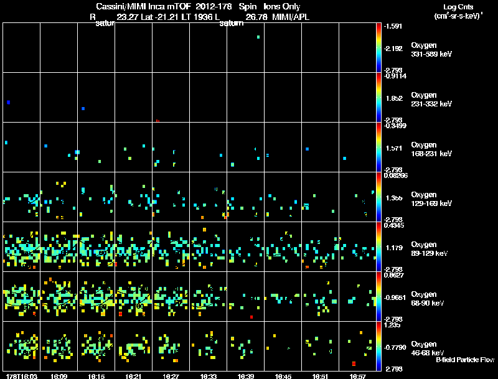Select the 46-68 keV panel at 16:57
498x379 pixels.
[358, 346]
